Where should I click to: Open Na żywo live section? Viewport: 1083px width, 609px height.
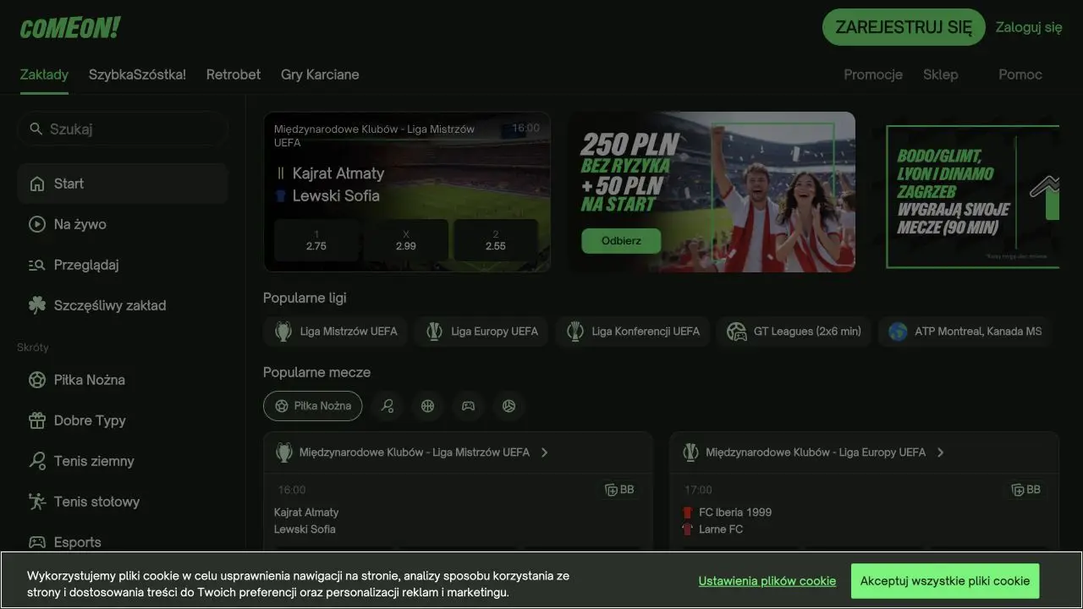click(123, 224)
